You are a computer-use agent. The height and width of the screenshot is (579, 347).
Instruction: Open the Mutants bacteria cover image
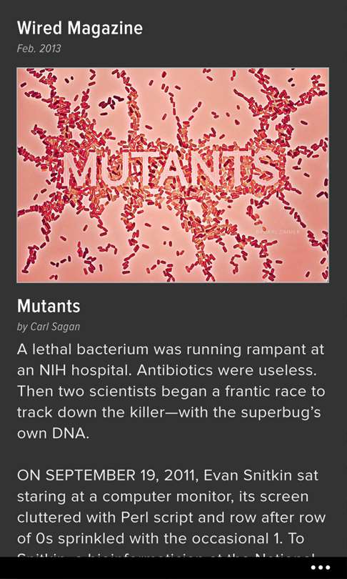(173, 175)
